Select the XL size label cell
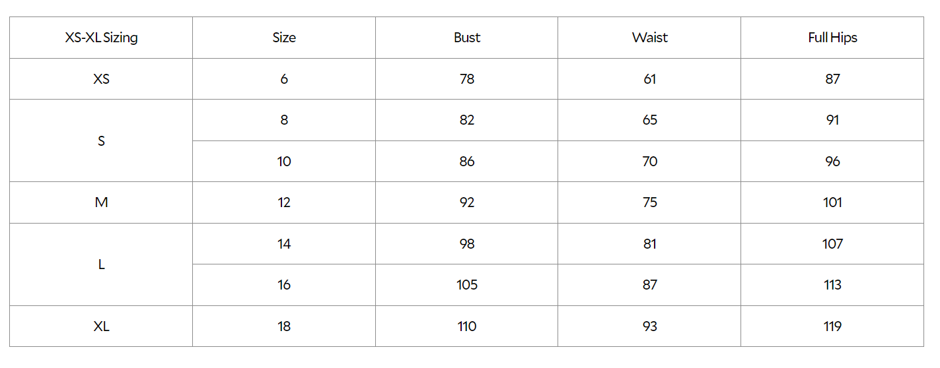Viewport: 940px width, 368px height. [x=101, y=326]
